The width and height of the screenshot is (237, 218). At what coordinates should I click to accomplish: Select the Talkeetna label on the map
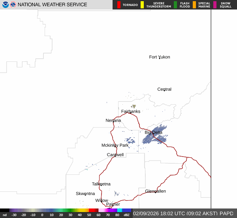pyautogui.click(x=101, y=184)
